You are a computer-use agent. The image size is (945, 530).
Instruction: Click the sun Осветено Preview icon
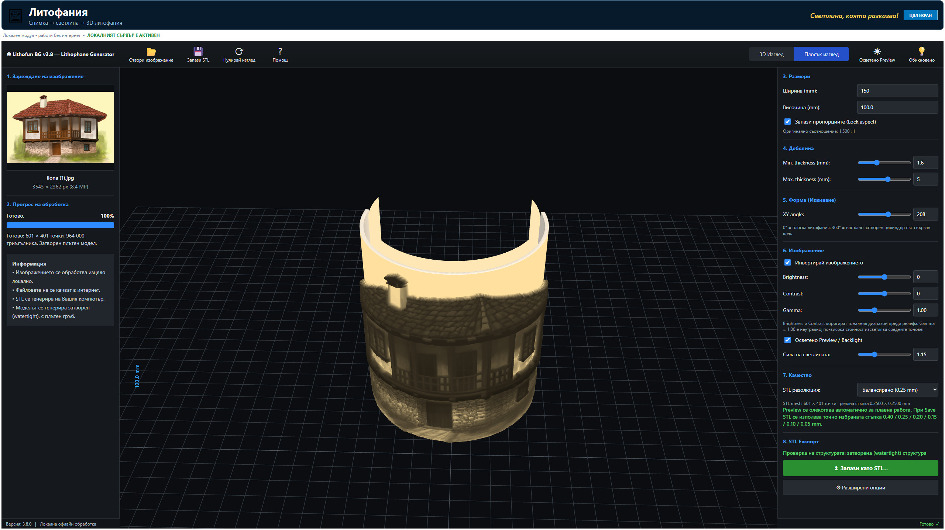tap(877, 51)
